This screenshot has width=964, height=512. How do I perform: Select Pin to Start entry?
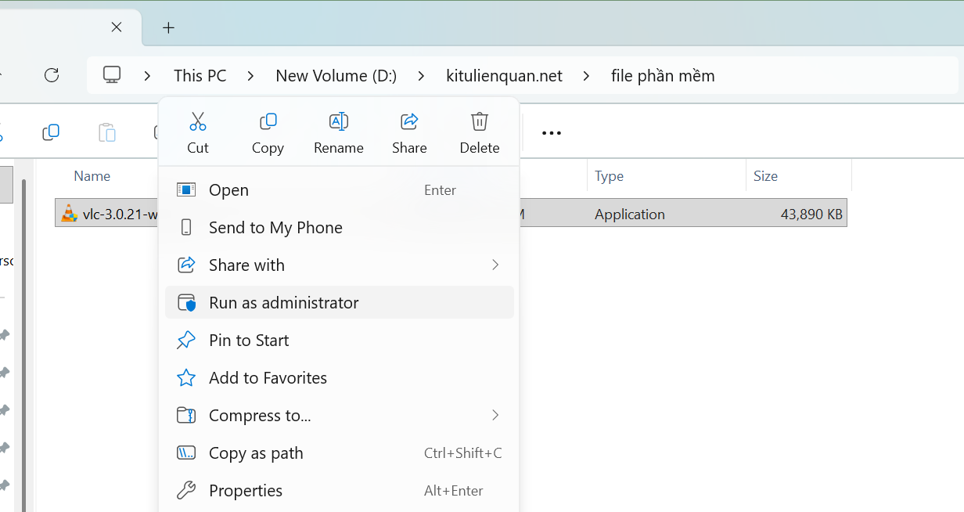click(x=340, y=341)
